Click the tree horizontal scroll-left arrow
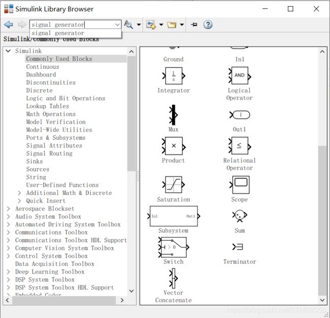330x318 pixels. (x=8, y=300)
